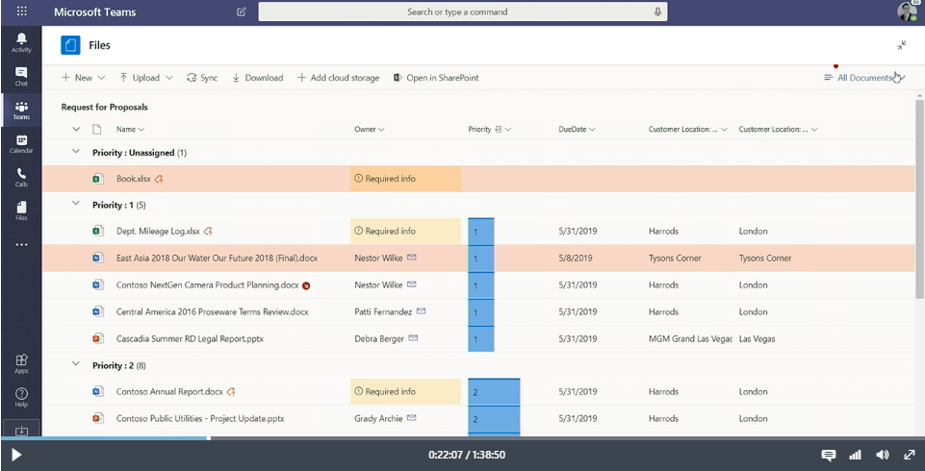Open the app launcher waffle icon
This screenshot has height=471, width=925.
pyautogui.click(x=22, y=12)
